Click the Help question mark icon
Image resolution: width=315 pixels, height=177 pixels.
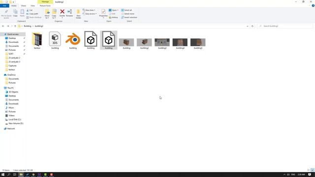[313, 5]
